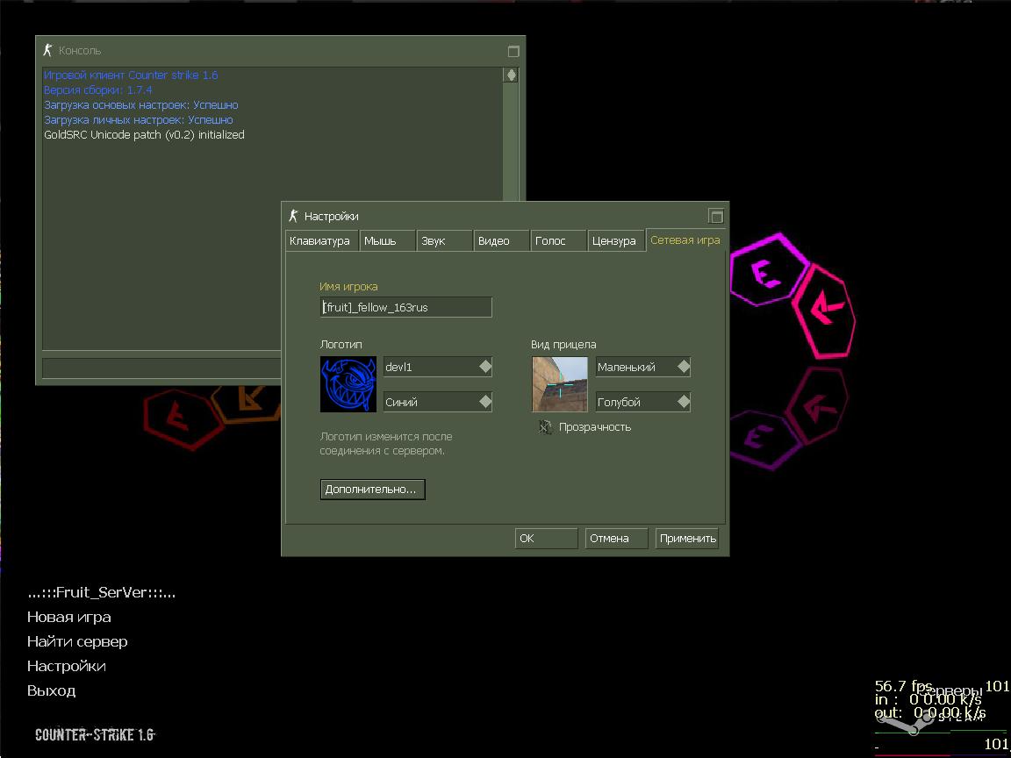This screenshot has height=758, width=1011.
Task: Click the Дополнительно... button
Action: (373, 489)
